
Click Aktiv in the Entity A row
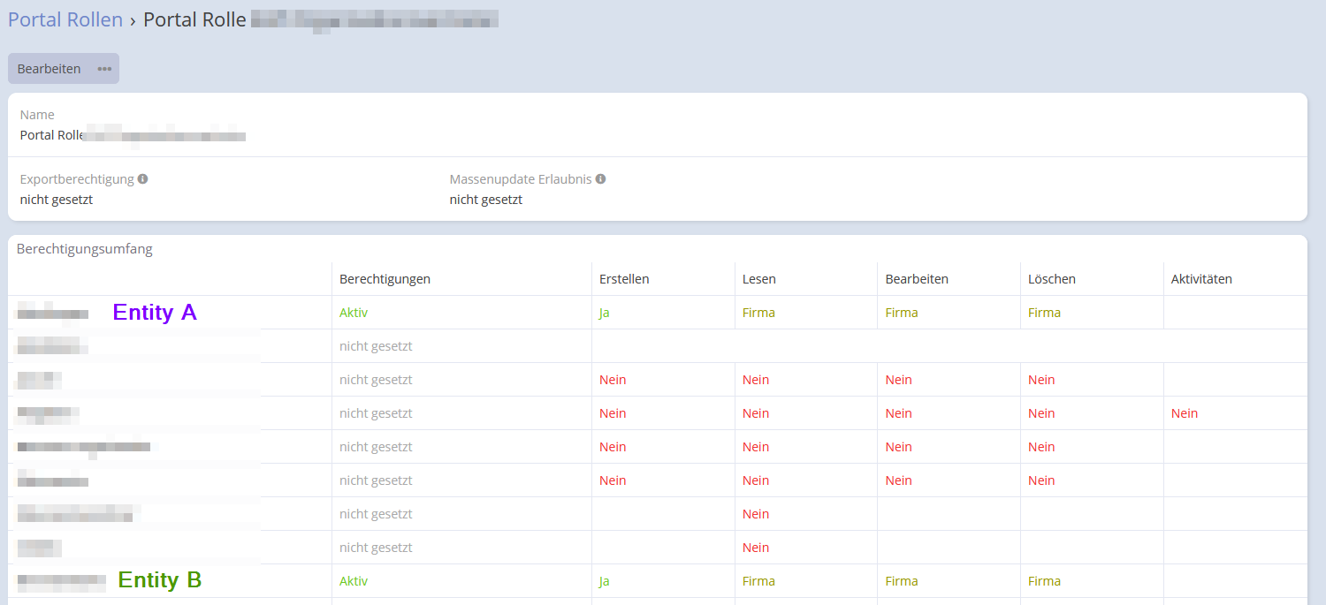coord(354,313)
